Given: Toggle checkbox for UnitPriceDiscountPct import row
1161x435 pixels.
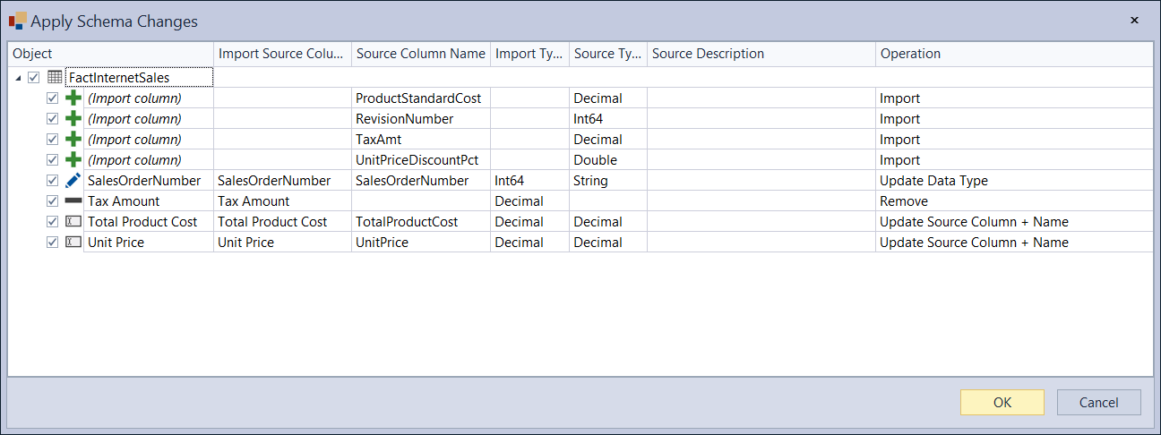Looking at the screenshot, I should [52, 160].
